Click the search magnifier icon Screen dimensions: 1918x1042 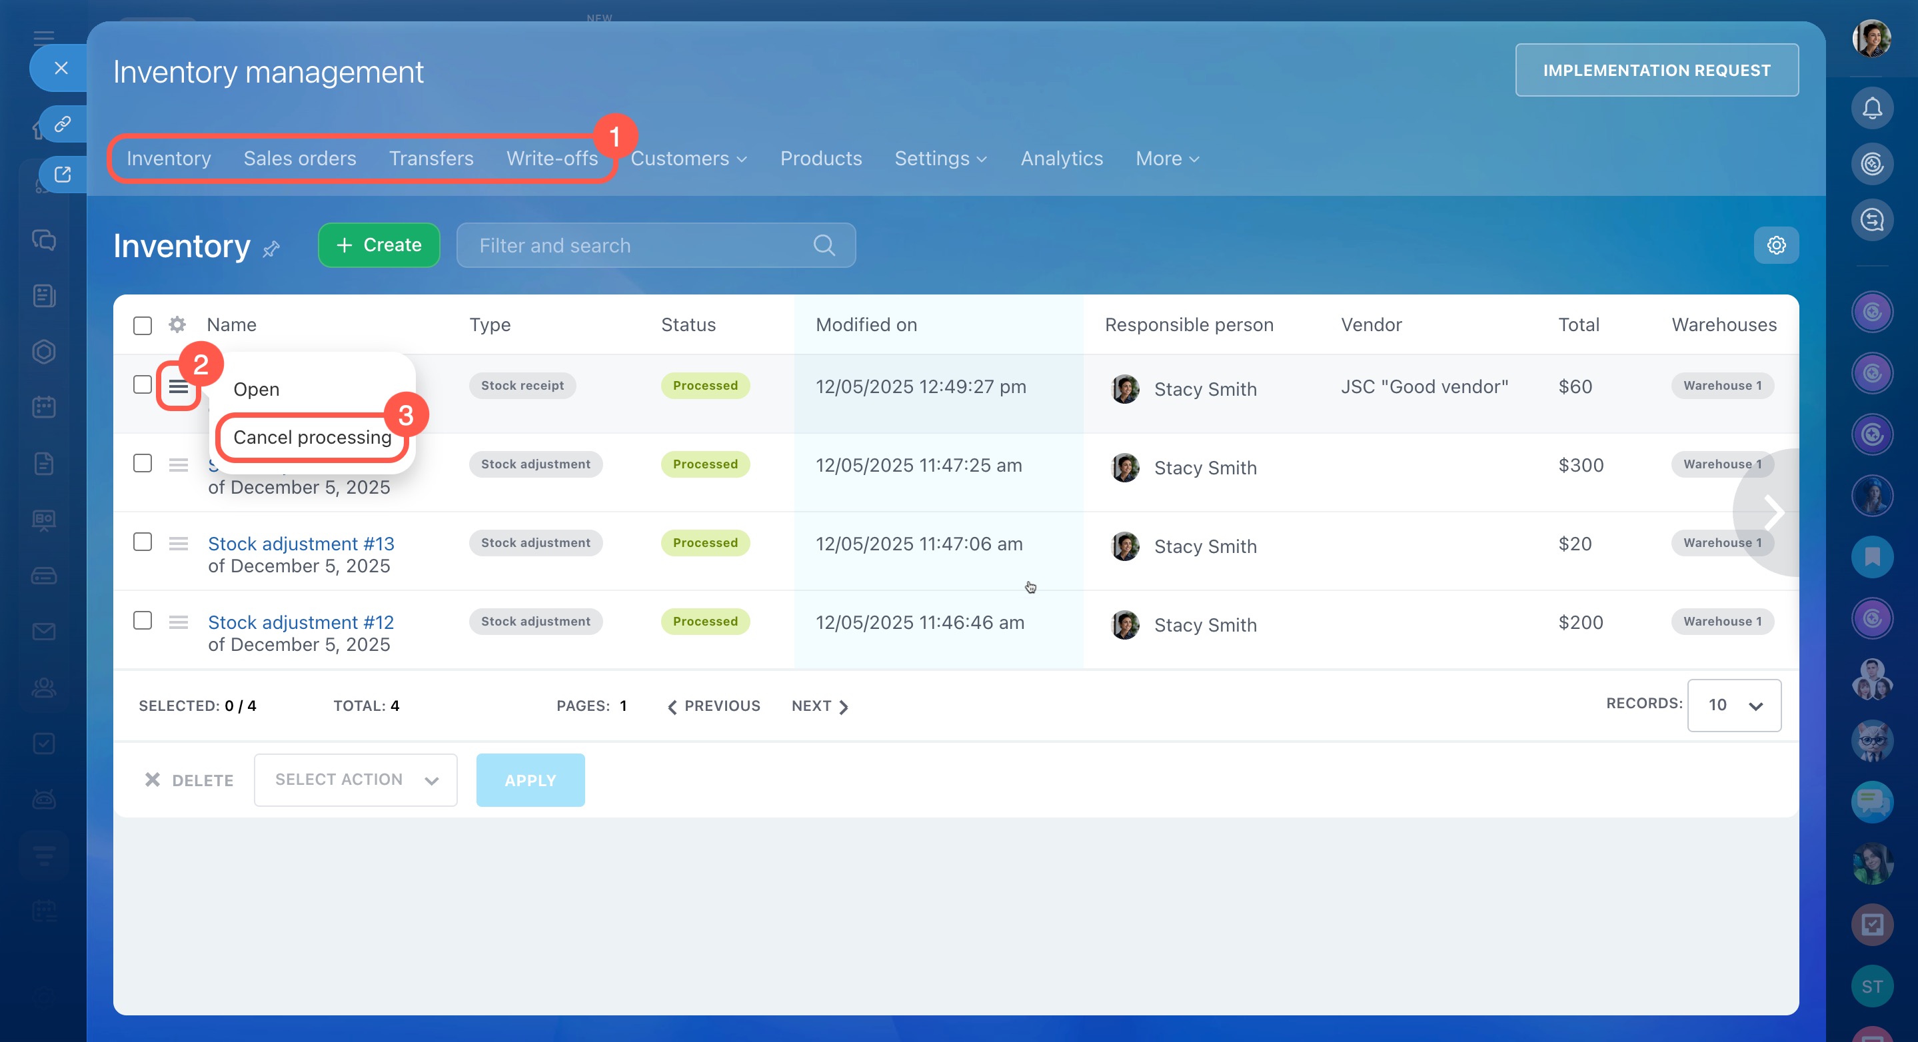(x=824, y=245)
